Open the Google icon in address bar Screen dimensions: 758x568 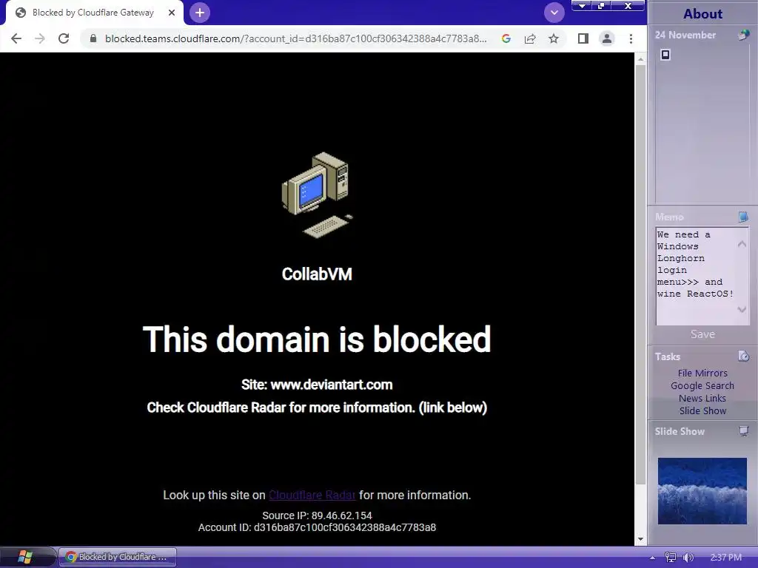click(506, 38)
